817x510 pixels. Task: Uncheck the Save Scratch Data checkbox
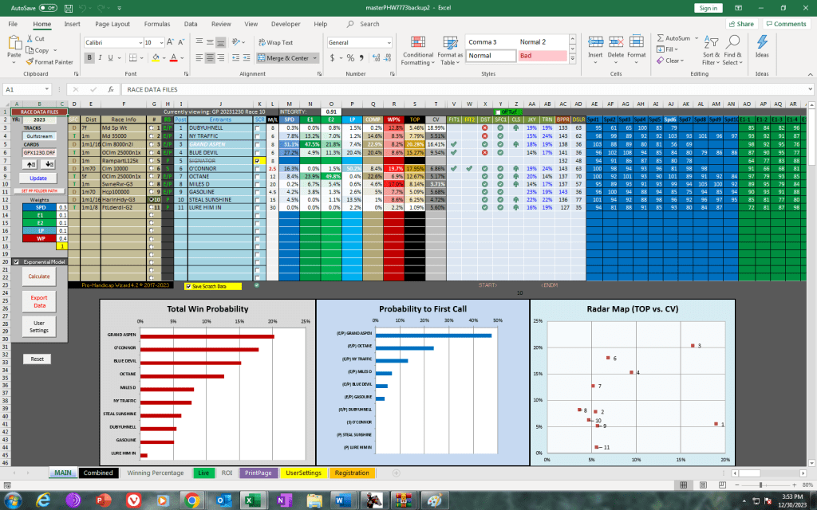pos(188,285)
